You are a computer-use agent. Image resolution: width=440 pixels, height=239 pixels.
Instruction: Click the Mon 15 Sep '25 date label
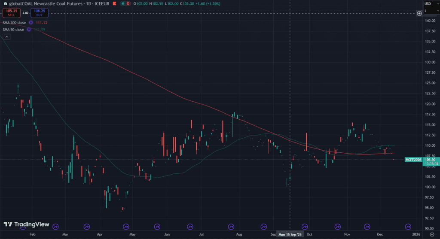click(x=290, y=235)
